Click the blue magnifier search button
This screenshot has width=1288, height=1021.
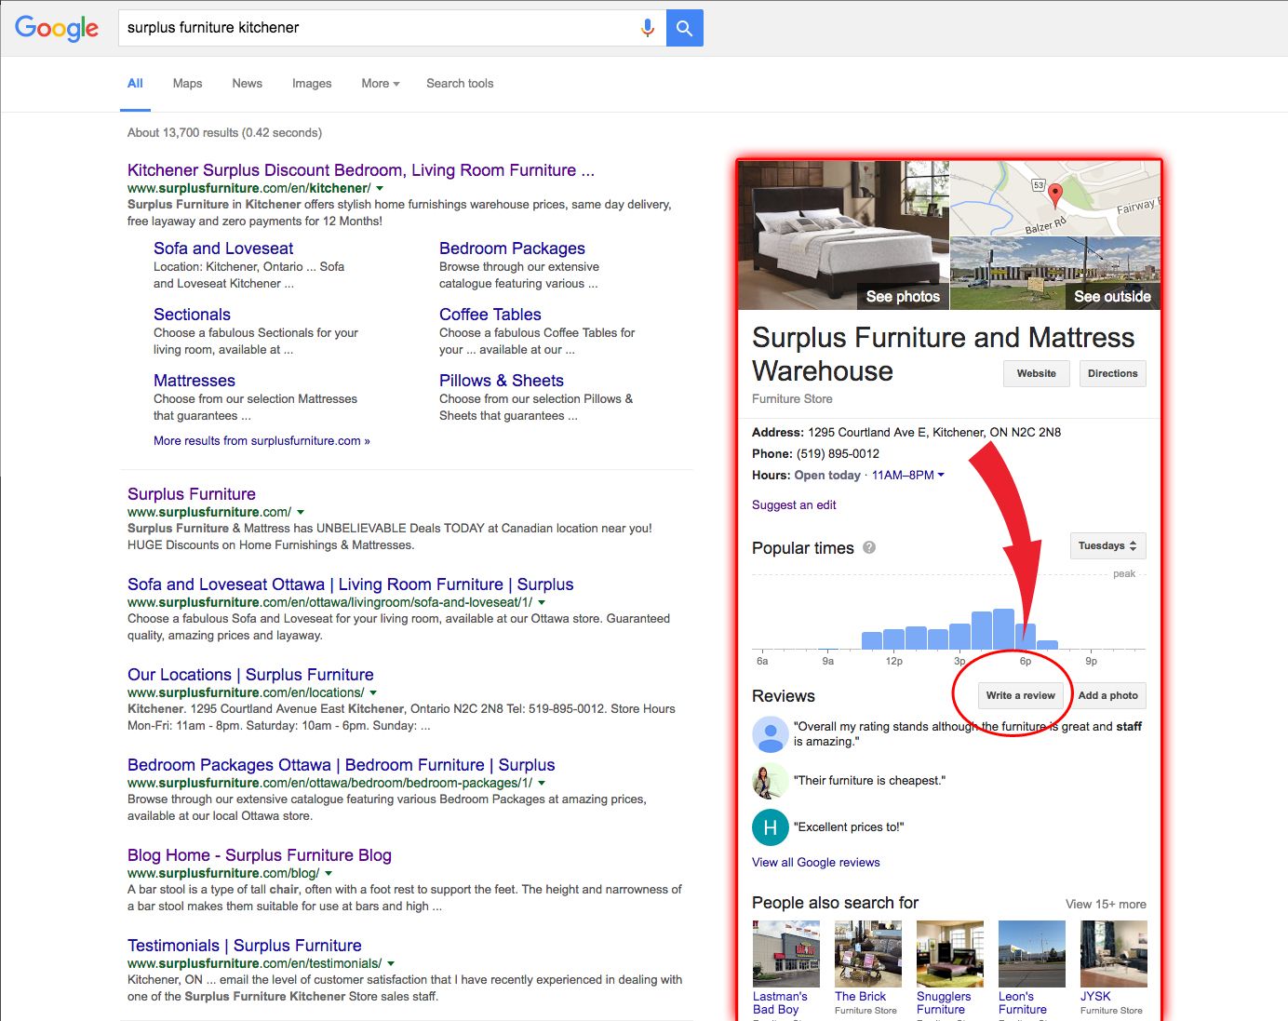[685, 28]
